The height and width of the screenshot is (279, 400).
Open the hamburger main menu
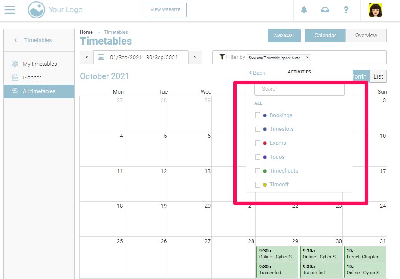(x=10, y=10)
